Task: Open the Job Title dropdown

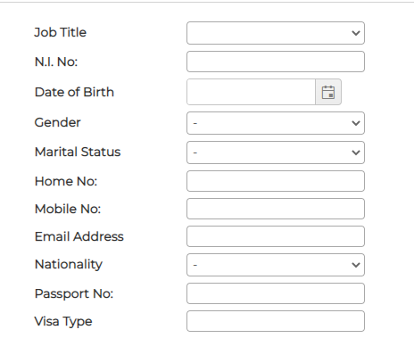Action: coord(276,33)
